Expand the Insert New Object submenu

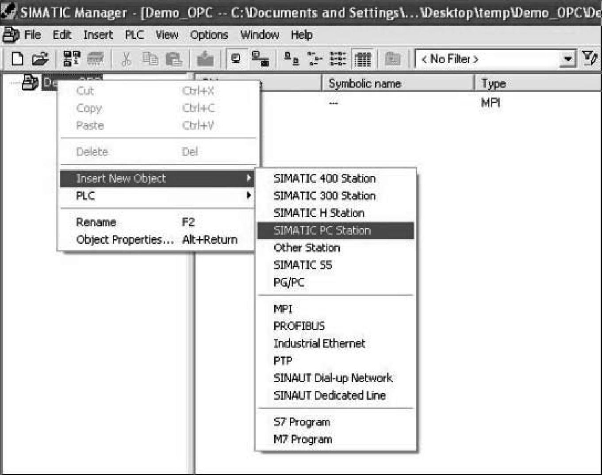[157, 178]
